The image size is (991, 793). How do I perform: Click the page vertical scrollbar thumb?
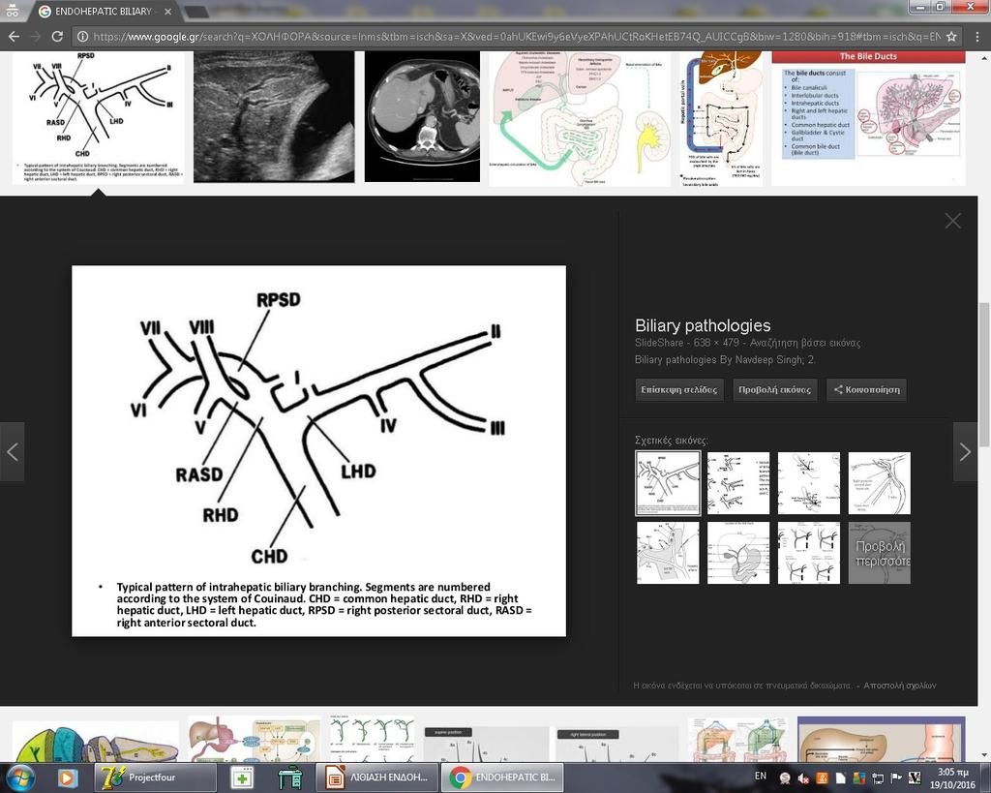984,376
